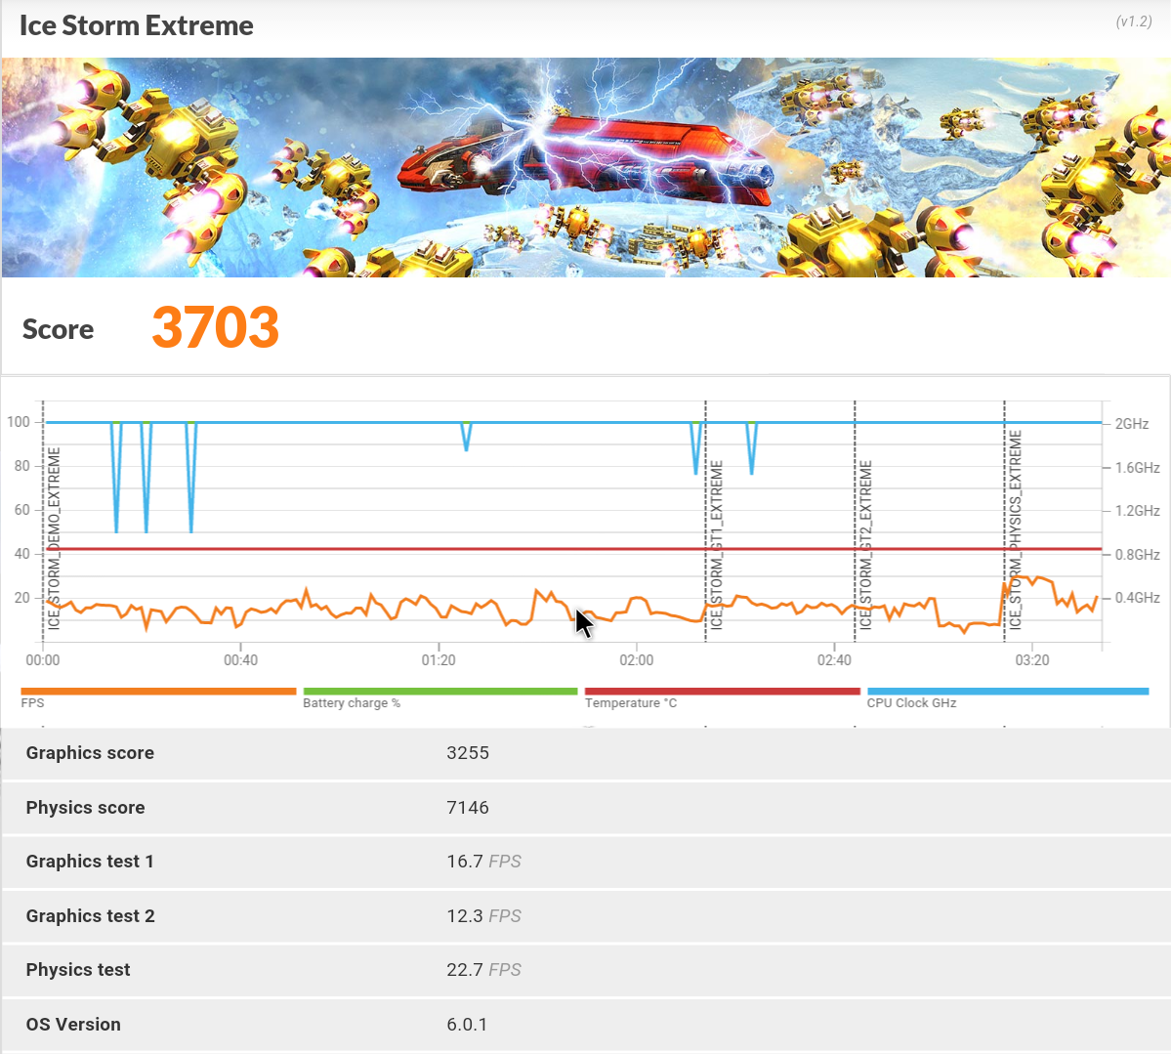Click the "0.8GHz" right axis label
The height and width of the screenshot is (1054, 1171).
pyautogui.click(x=1138, y=554)
